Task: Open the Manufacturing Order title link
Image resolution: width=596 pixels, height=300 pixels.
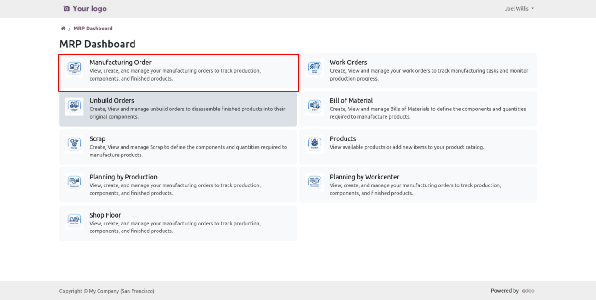Action: tap(120, 63)
